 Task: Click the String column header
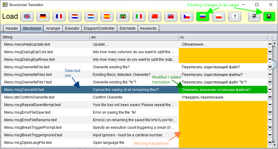(46, 37)
